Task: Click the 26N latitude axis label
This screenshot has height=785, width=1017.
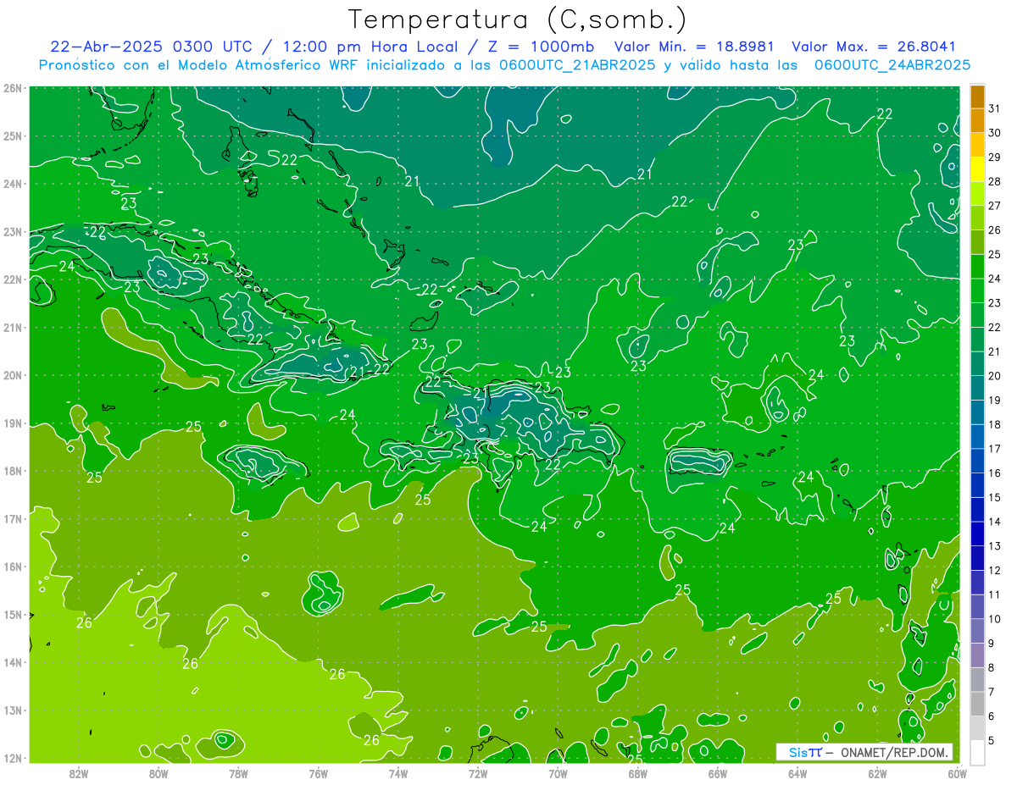Action: [13, 88]
